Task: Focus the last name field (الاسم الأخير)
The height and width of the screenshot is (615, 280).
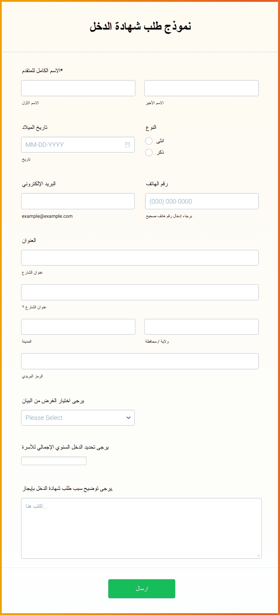Action: pyautogui.click(x=201, y=88)
